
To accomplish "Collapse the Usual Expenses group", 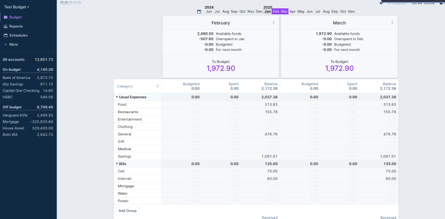I will click(x=117, y=97).
